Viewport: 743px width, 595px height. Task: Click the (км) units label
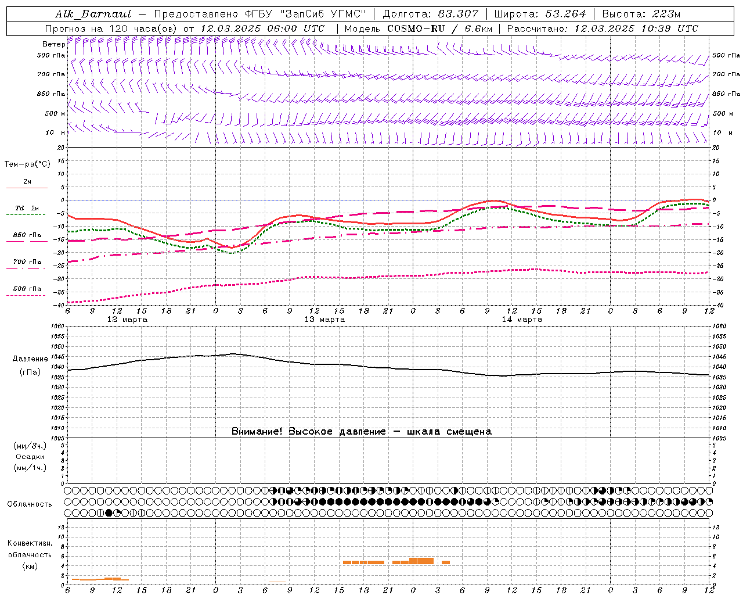[30, 566]
